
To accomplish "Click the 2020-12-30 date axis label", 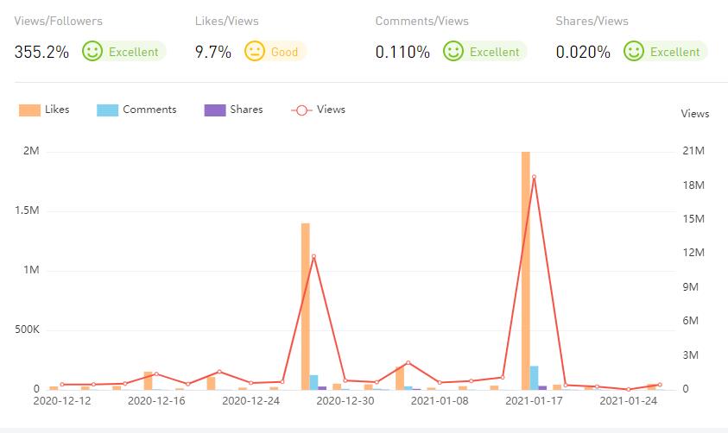I will tap(345, 401).
